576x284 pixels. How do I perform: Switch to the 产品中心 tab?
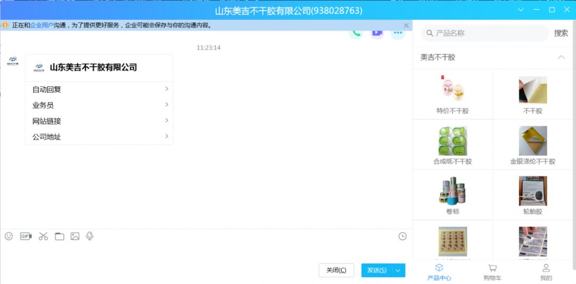[x=439, y=272]
